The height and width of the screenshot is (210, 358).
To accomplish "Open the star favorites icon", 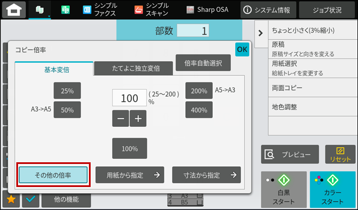I will (11, 199).
